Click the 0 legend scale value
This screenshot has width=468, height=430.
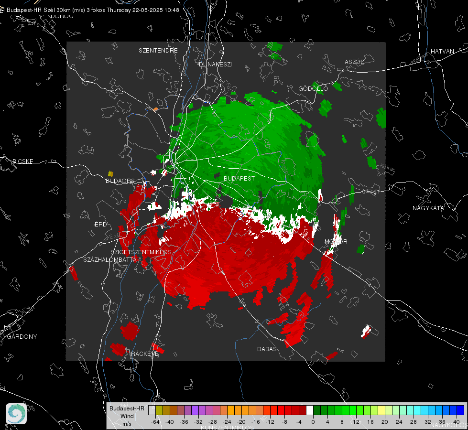(313, 422)
